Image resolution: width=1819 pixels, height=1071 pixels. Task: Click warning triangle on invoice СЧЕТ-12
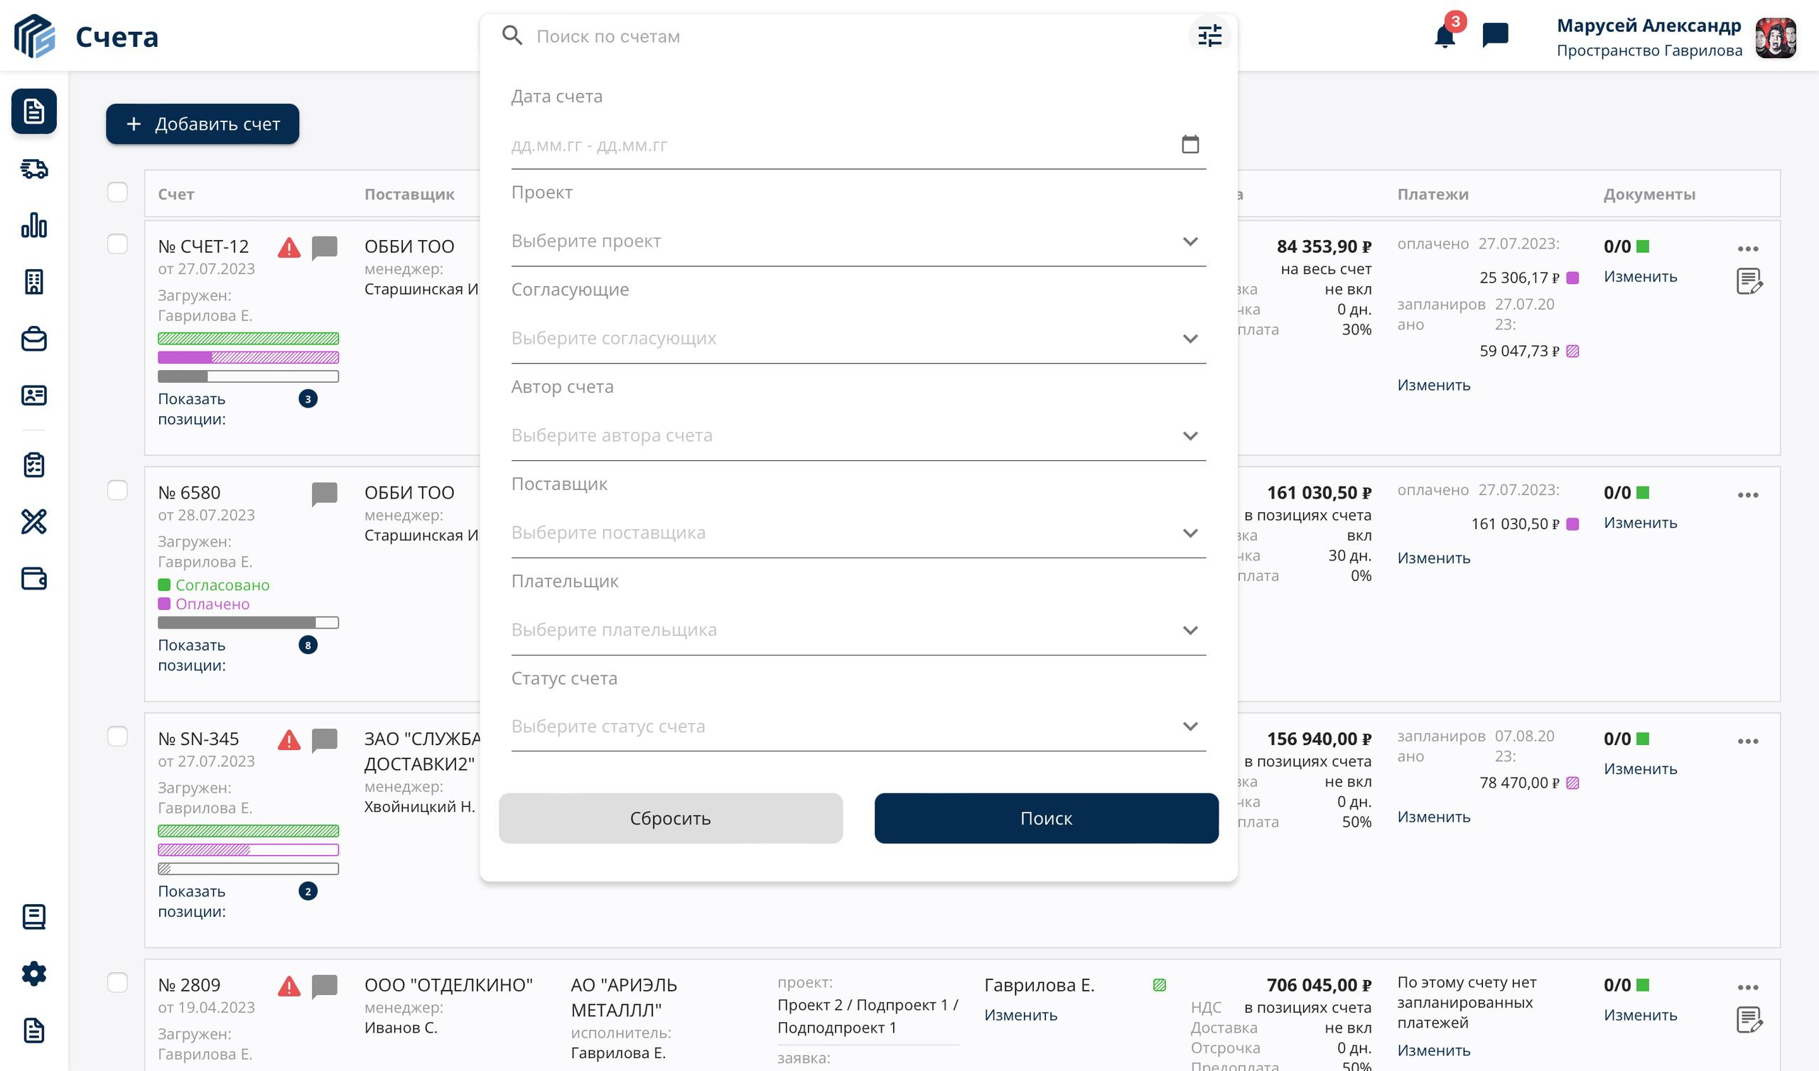pyautogui.click(x=288, y=249)
